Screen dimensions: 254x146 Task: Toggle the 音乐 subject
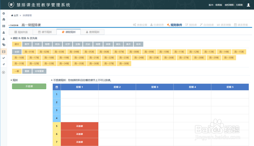(x=118, y=44)
